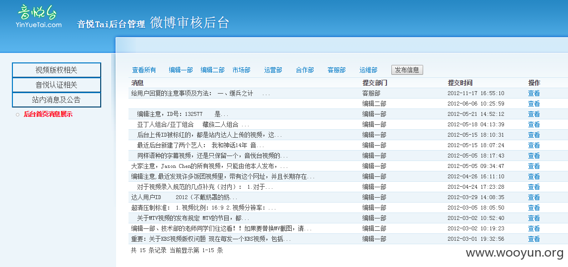
Task: Click 查看 for the 2012-04-26 16:11:10 message
Action: [x=534, y=176]
